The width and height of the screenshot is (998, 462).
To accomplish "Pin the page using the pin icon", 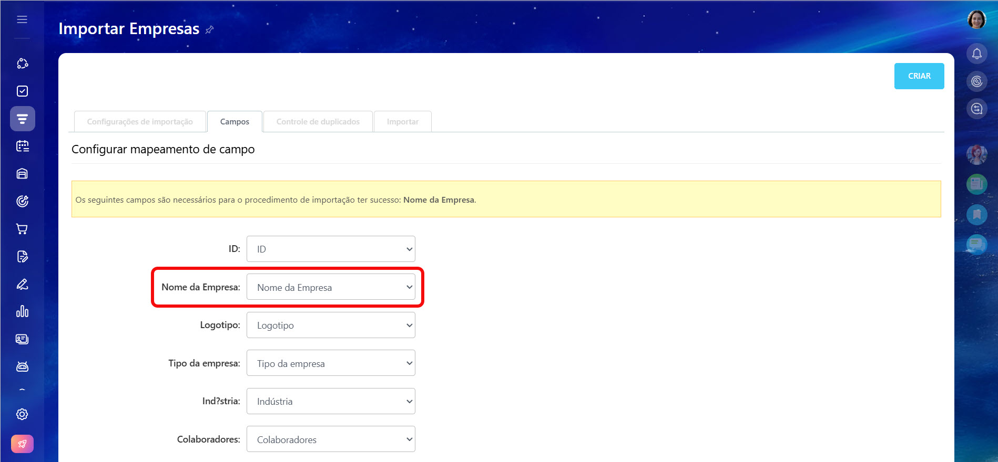I will click(x=209, y=30).
